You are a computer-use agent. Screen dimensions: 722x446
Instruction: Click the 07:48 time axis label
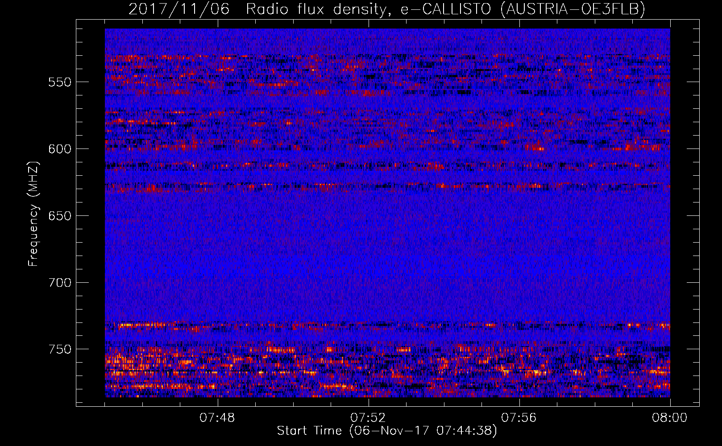pos(217,418)
